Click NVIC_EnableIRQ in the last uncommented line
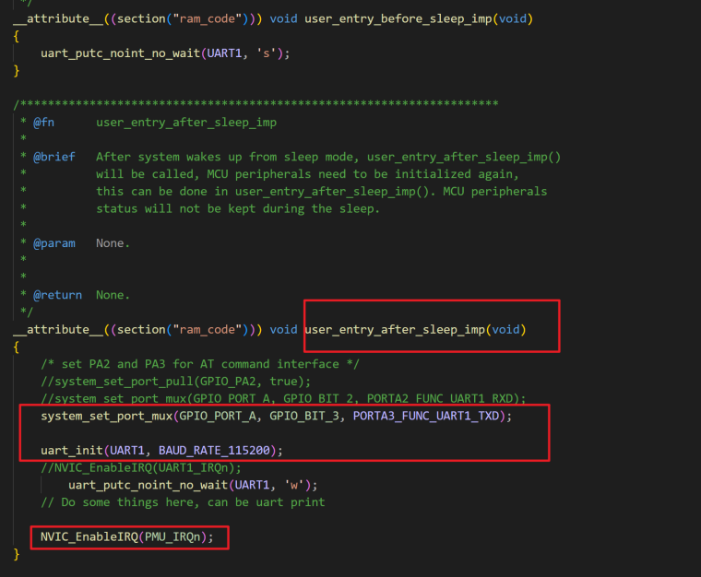This screenshot has height=577, width=701. [x=88, y=536]
